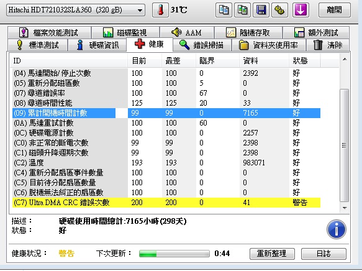This screenshot has height=271, width=362.
Task: Open the yellow wrench options icon
Action: pos(279,10)
